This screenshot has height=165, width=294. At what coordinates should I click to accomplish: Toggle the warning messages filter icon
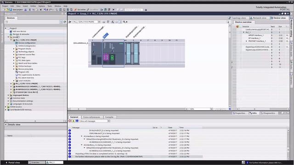tap(73, 121)
